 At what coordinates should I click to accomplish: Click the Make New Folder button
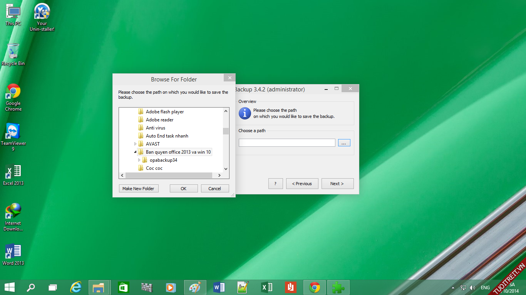tap(138, 189)
